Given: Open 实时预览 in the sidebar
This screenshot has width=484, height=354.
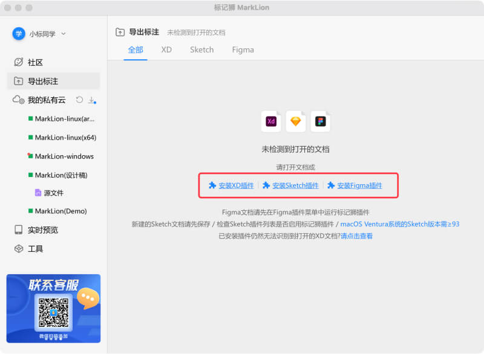Looking at the screenshot, I should tap(42, 230).
